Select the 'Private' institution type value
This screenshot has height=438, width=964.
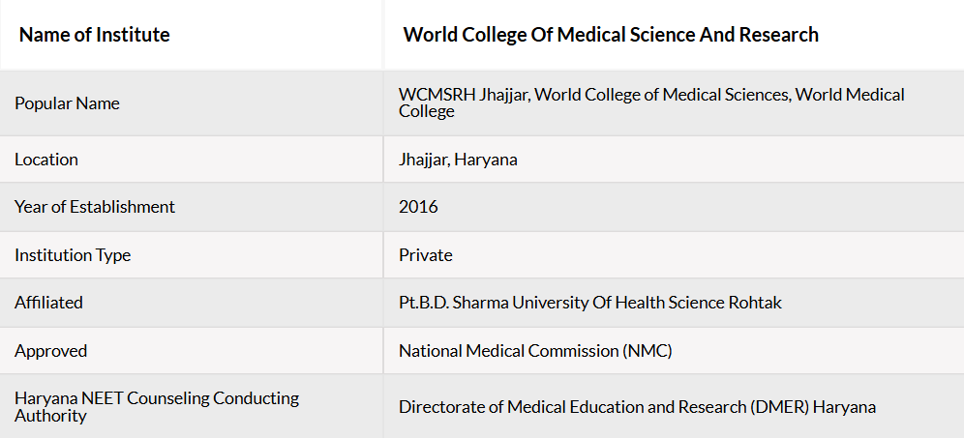(426, 255)
